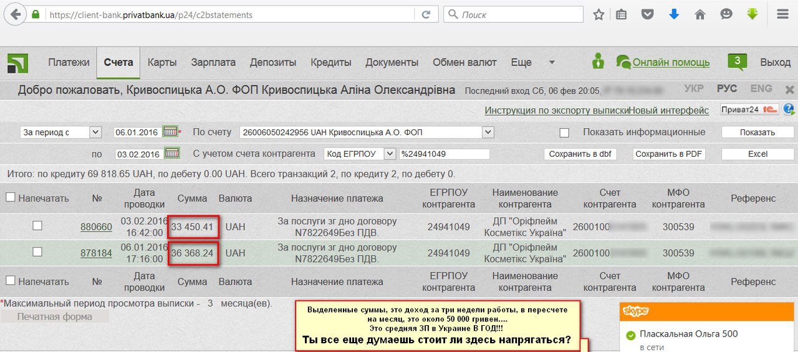Open the Firefox hamburger menu

pyautogui.click(x=782, y=14)
